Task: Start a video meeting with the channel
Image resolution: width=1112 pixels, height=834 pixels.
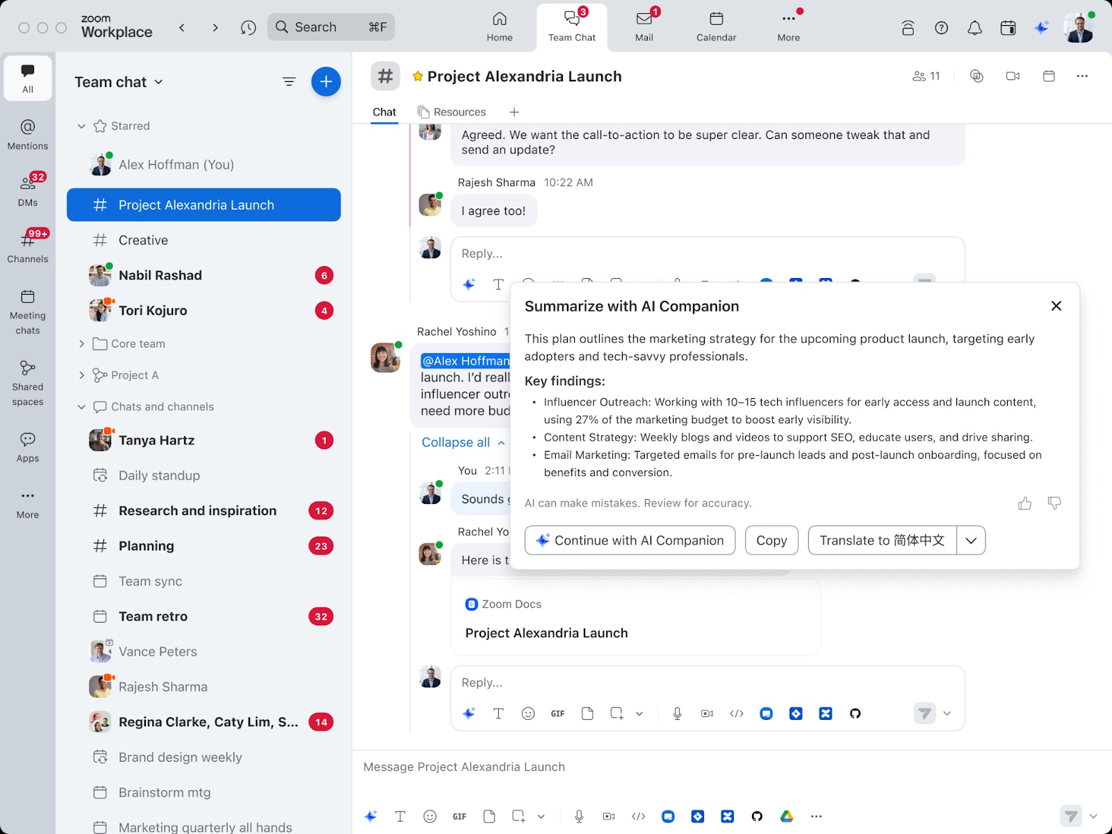Action: click(1013, 76)
